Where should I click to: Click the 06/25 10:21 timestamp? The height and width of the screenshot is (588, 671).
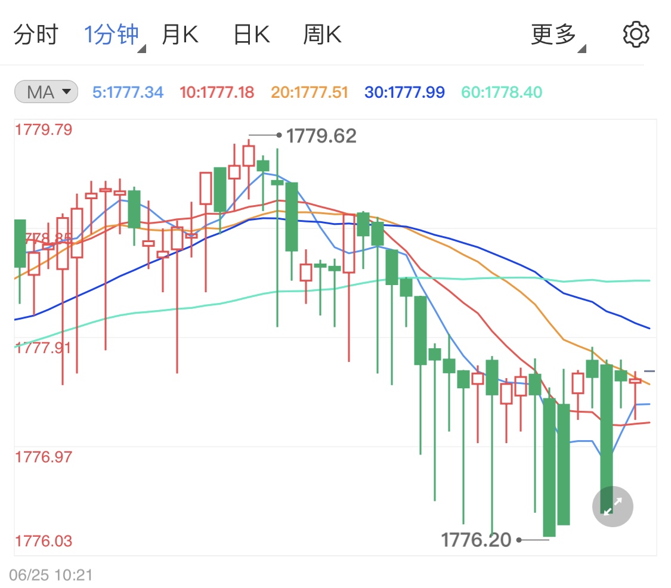tap(51, 575)
